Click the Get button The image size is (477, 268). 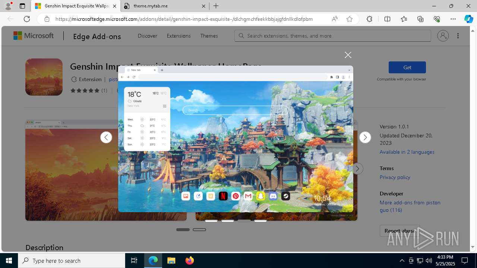click(x=407, y=67)
